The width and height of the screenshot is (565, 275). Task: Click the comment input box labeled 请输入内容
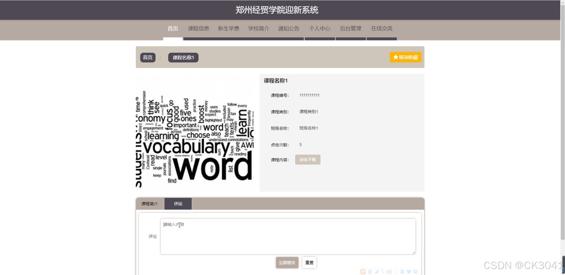(287, 236)
